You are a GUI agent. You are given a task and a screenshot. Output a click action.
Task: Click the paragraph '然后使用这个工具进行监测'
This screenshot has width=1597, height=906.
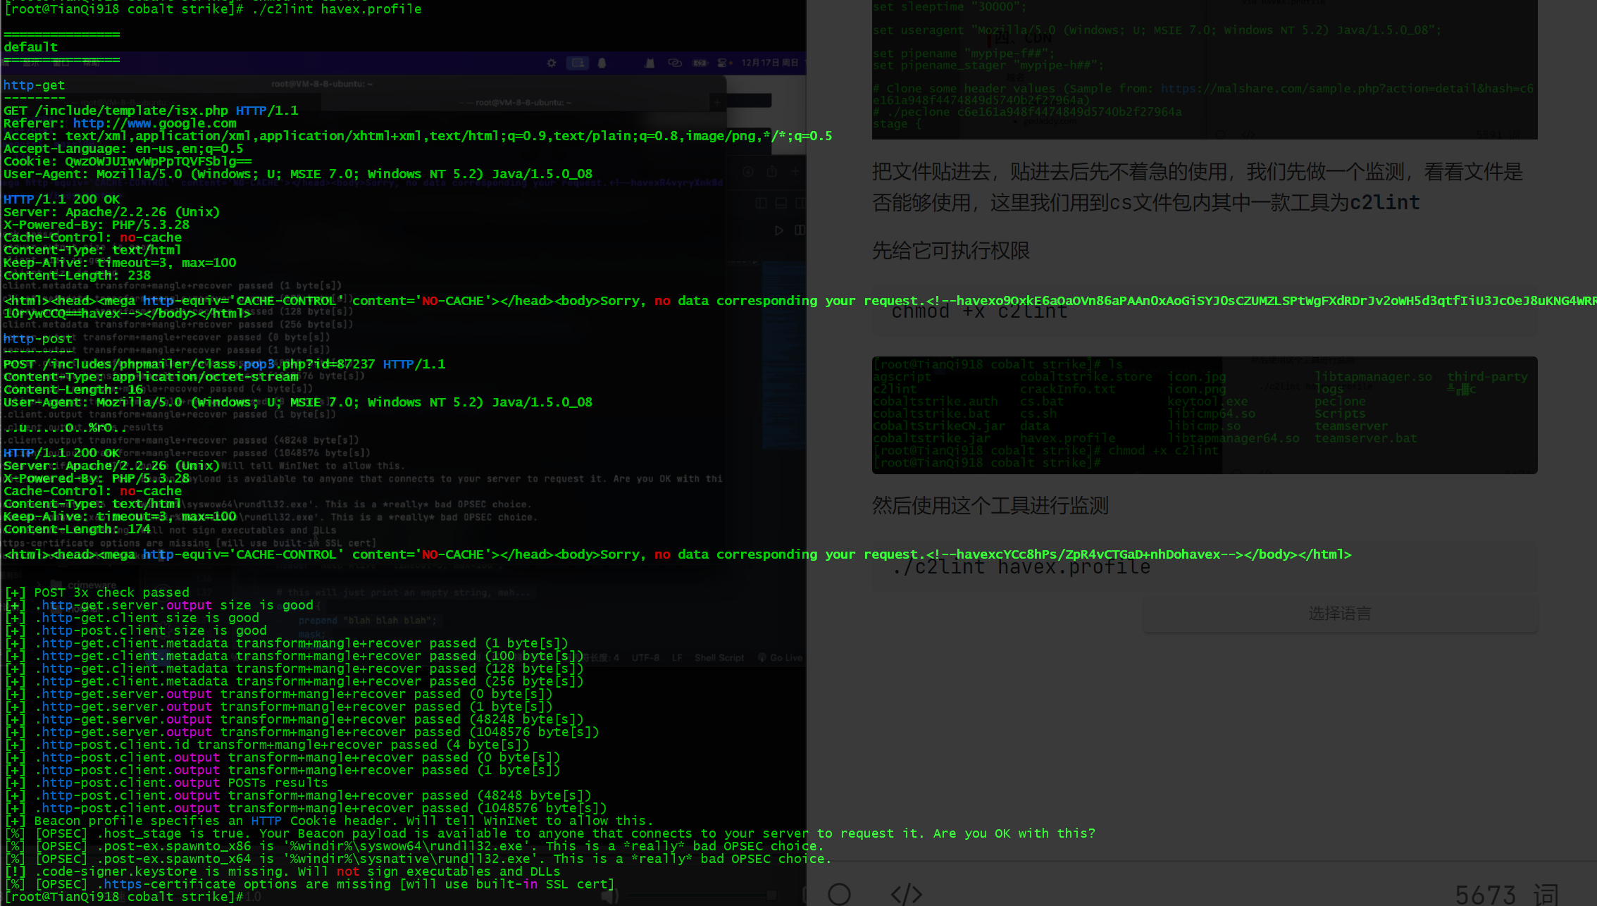pos(990,505)
